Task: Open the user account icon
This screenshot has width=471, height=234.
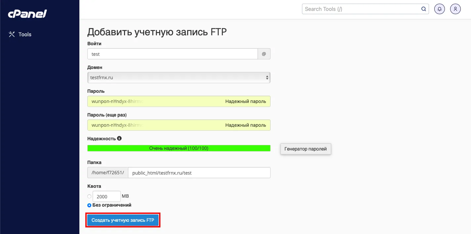Action: tap(455, 9)
